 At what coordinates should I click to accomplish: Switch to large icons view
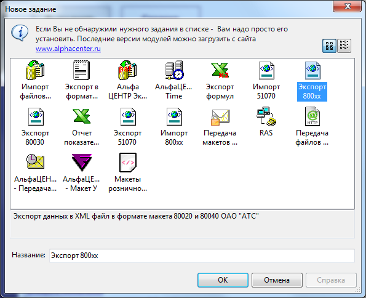tap(329, 46)
